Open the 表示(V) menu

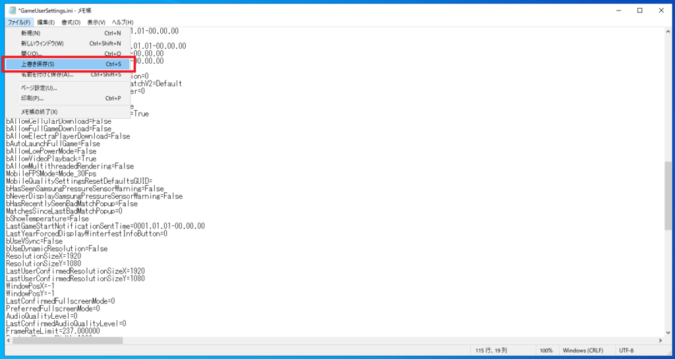(x=96, y=22)
